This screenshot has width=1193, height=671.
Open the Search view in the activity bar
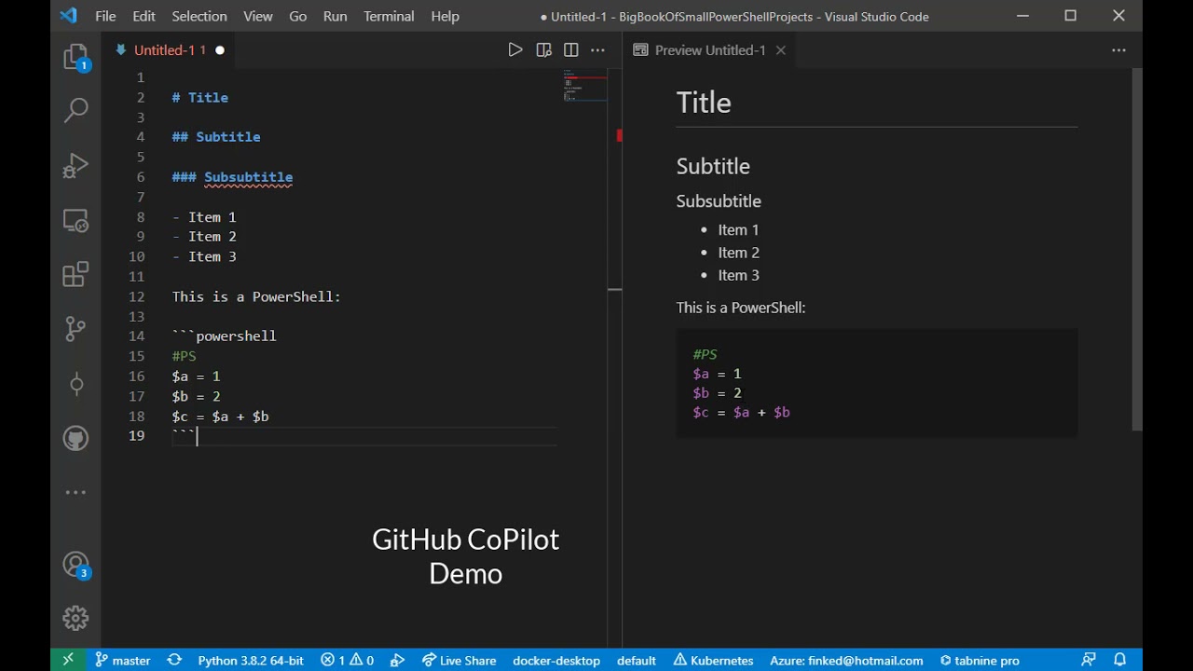click(x=75, y=110)
